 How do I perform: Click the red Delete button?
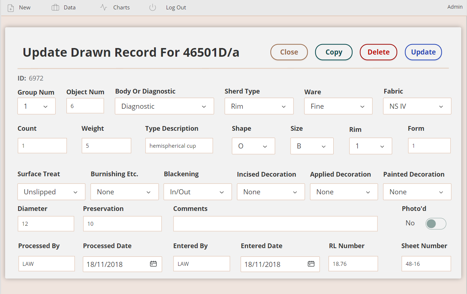[378, 52]
